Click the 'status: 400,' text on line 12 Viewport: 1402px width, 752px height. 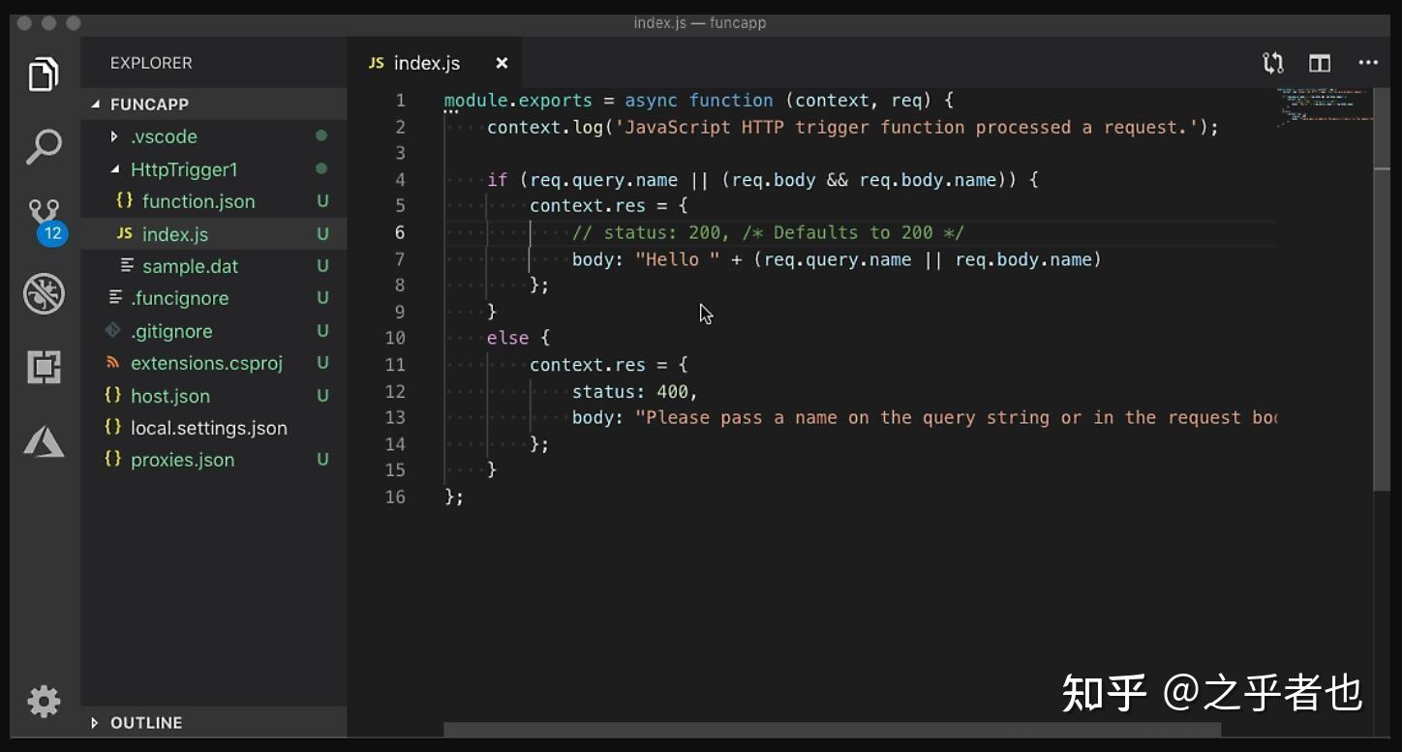[x=635, y=391]
